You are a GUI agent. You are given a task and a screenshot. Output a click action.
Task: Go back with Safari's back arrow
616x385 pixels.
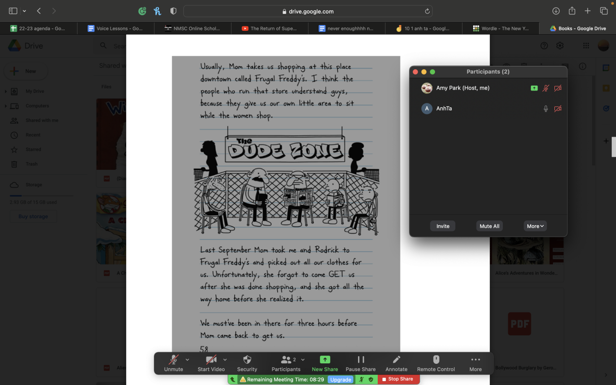pos(39,11)
